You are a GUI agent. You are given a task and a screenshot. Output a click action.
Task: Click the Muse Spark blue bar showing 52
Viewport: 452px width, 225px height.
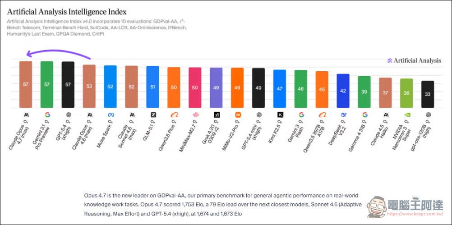pos(110,87)
